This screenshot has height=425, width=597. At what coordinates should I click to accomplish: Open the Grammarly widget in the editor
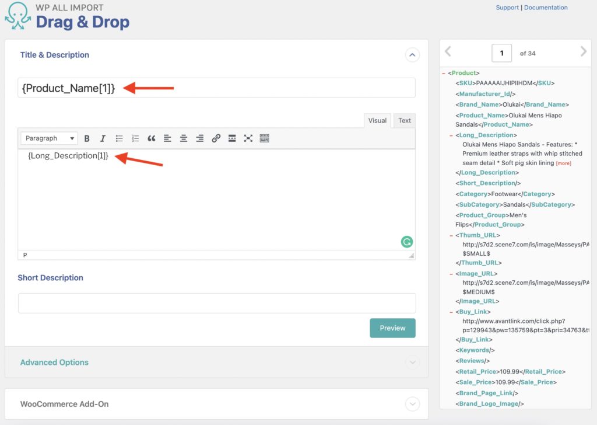point(406,241)
